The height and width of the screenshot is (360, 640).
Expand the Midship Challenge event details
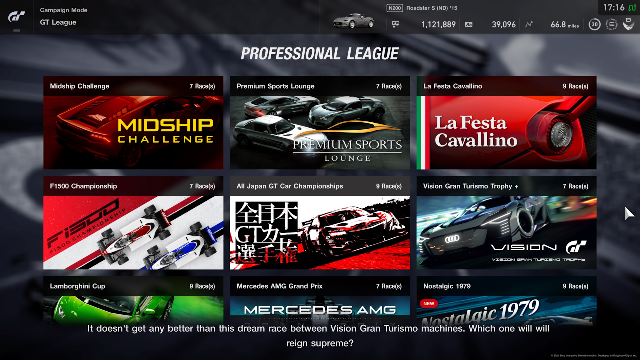click(133, 123)
